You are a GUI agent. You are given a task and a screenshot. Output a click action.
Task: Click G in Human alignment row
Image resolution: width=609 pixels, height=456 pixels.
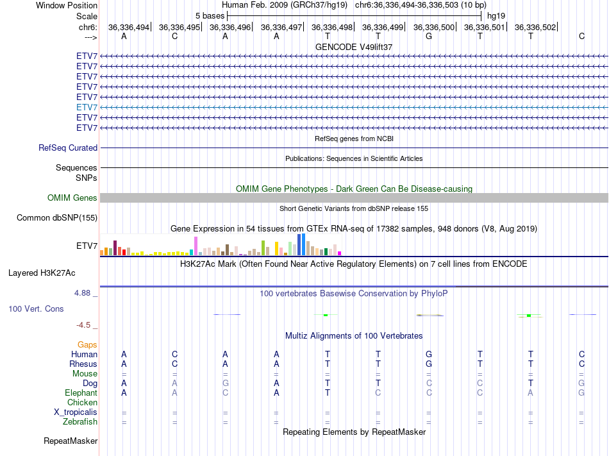click(x=429, y=354)
